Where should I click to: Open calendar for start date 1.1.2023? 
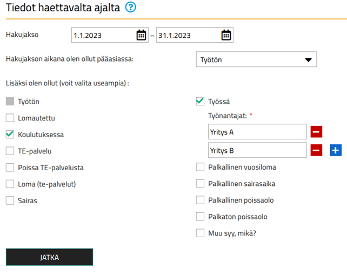click(x=141, y=35)
